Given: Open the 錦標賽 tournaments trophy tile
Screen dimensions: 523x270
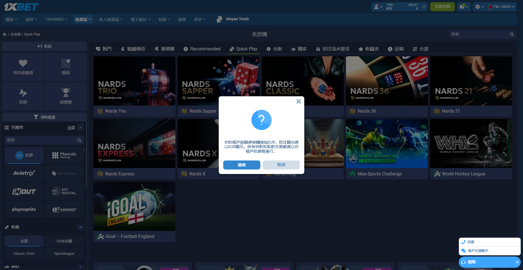Looking at the screenshot, I should click(66, 96).
